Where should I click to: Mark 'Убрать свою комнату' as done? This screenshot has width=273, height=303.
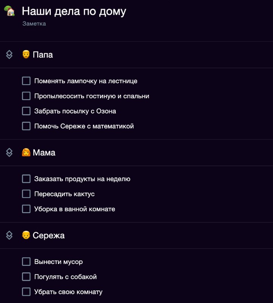(26, 292)
